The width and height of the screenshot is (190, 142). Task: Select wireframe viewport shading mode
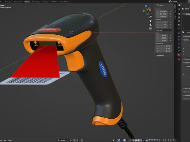pos(133,140)
